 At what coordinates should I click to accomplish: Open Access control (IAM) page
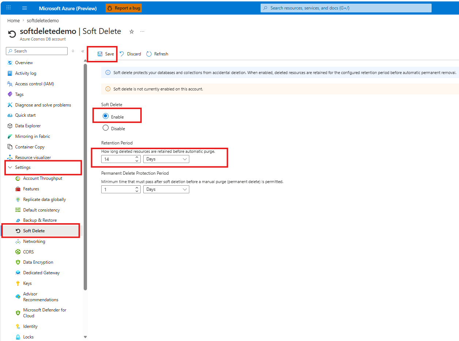34,84
